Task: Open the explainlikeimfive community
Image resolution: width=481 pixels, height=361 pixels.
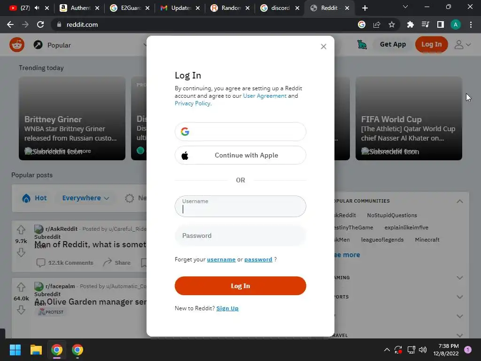Action: 406,228
